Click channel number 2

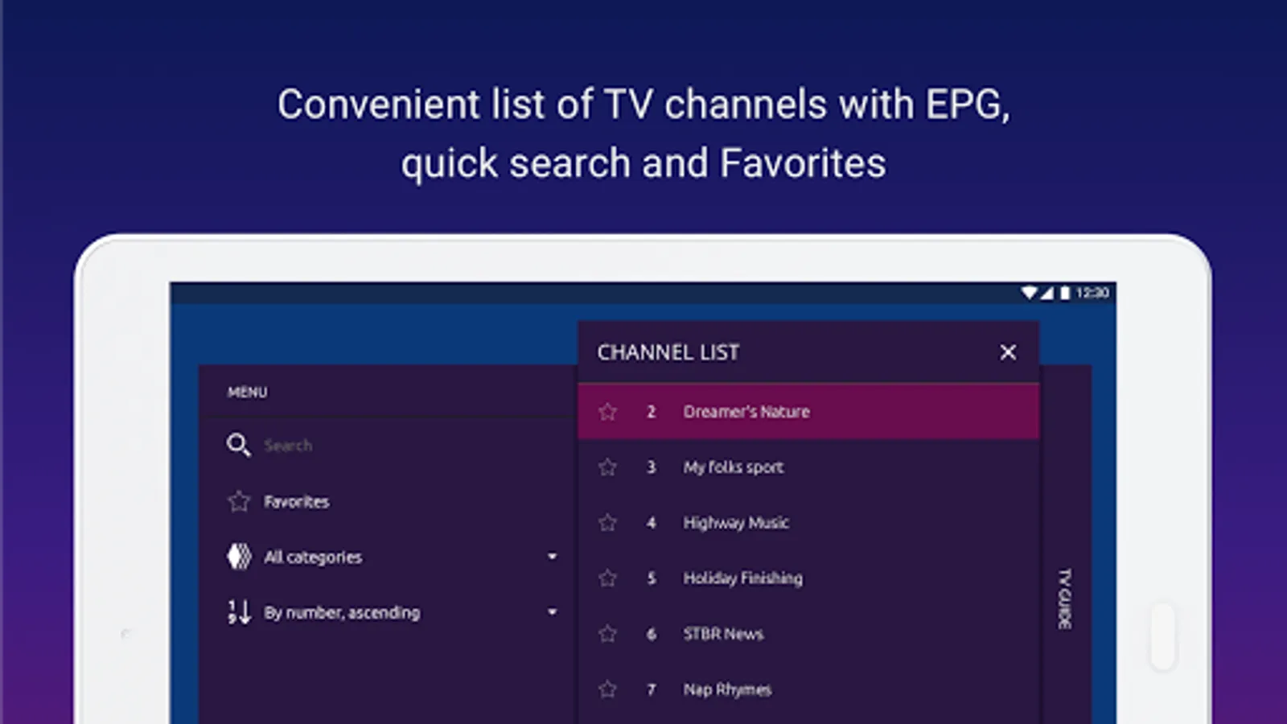(x=652, y=412)
